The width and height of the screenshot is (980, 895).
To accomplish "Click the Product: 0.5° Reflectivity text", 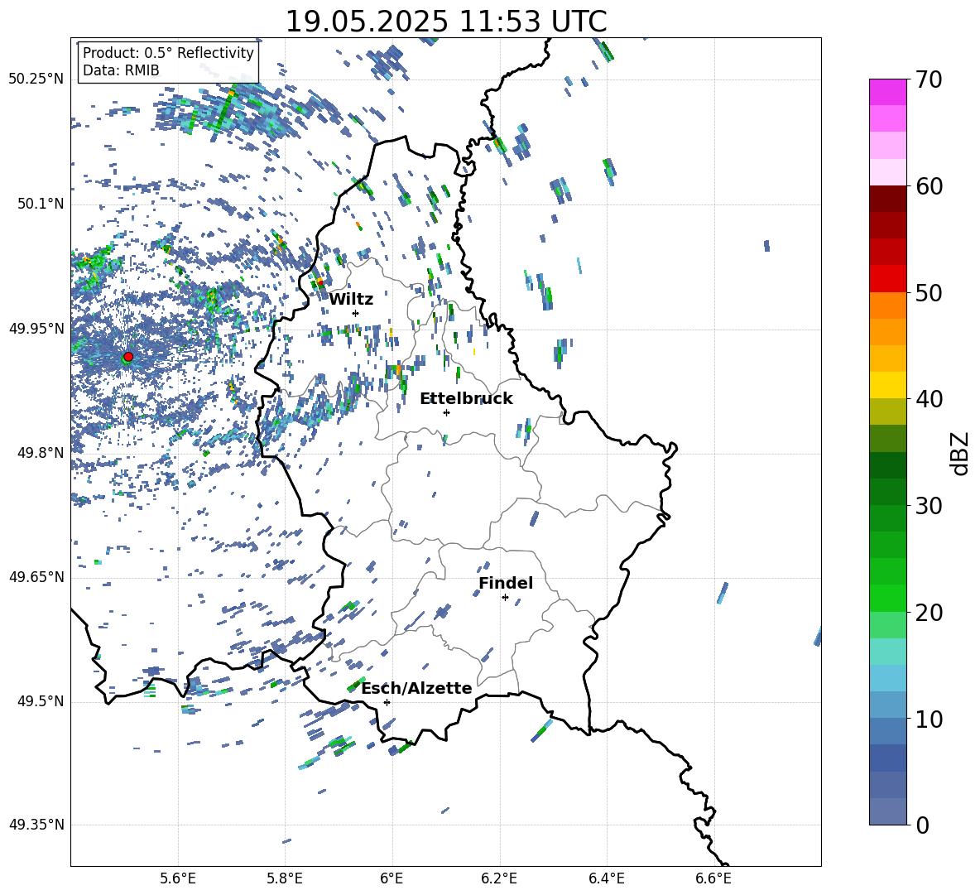I will click(x=168, y=53).
